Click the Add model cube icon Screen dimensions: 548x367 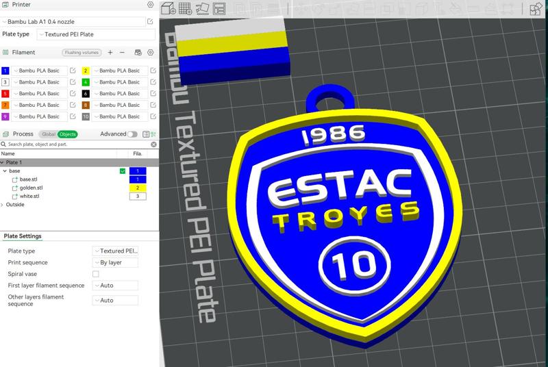pyautogui.click(x=168, y=9)
